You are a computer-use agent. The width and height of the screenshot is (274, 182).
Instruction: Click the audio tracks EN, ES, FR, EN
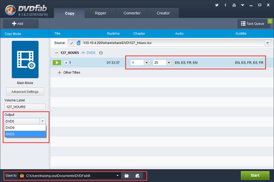point(186,63)
